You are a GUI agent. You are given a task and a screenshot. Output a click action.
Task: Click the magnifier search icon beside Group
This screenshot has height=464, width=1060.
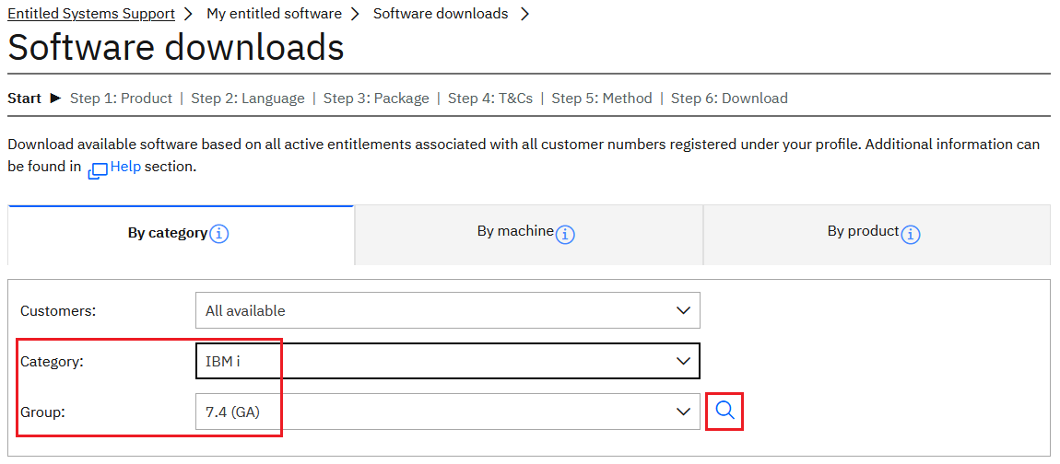click(724, 411)
